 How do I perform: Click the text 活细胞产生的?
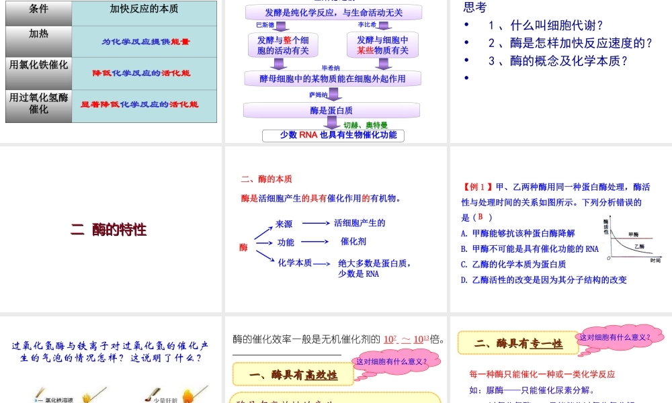click(x=360, y=223)
